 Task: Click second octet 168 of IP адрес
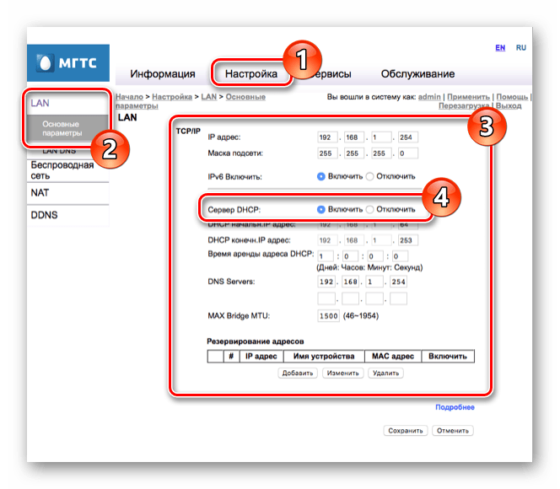click(354, 137)
